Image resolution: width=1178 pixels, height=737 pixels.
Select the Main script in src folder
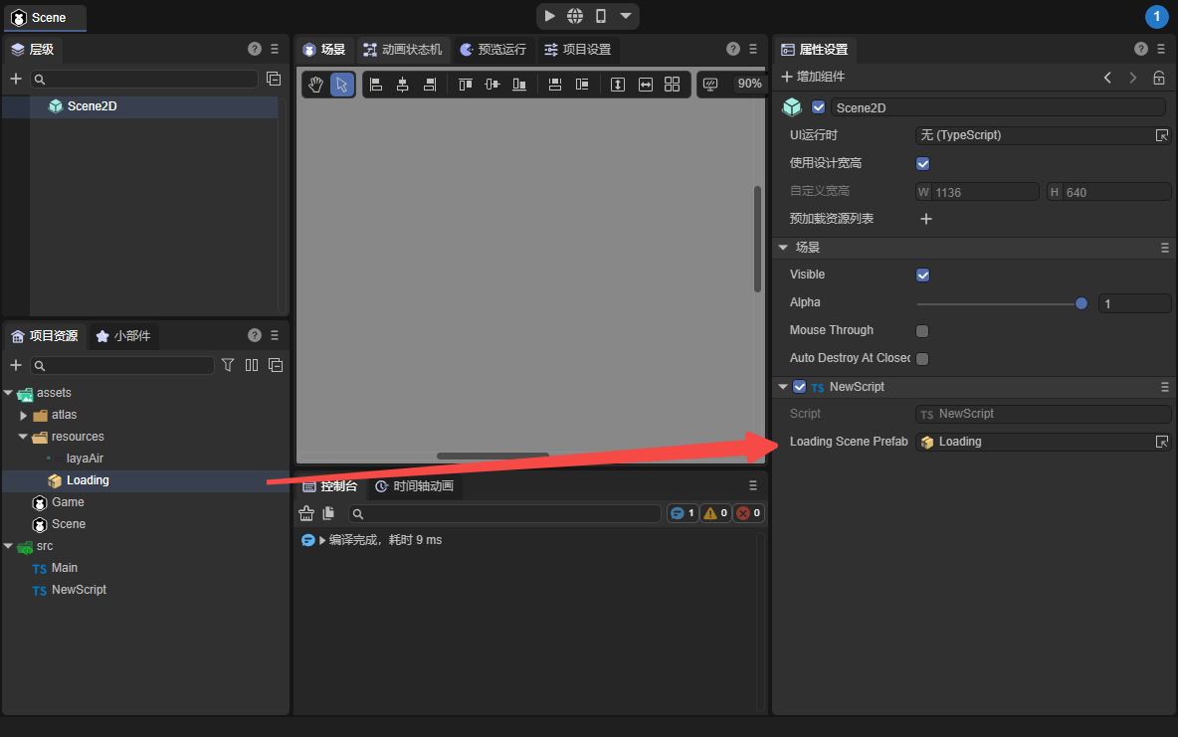coord(64,568)
